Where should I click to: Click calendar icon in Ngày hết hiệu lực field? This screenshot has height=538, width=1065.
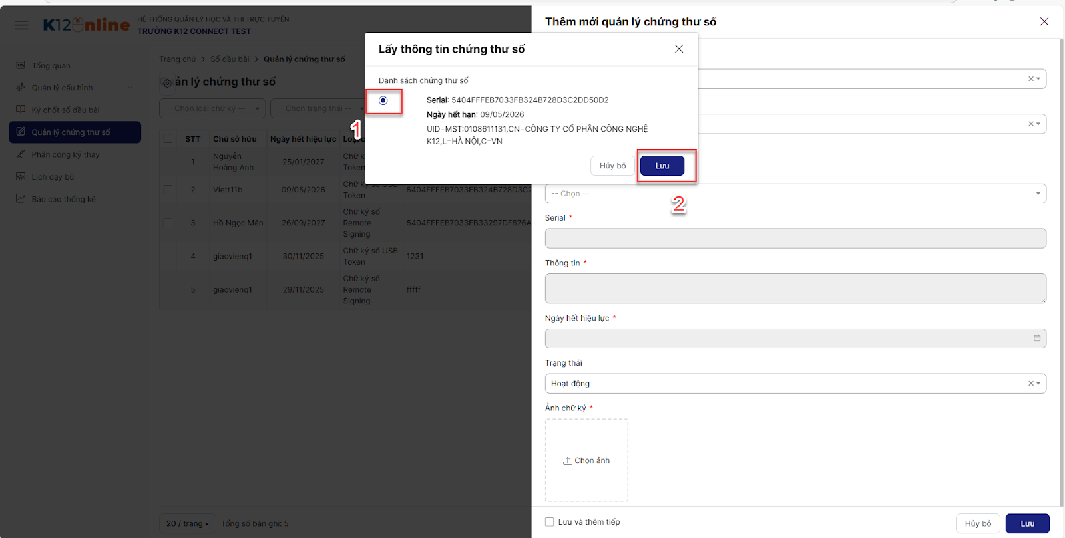(x=1036, y=338)
